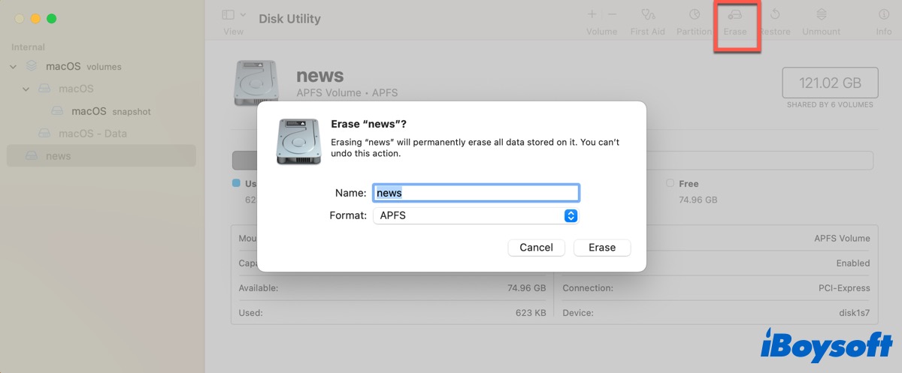Screen dimensions: 902x373
Task: Click the Restore toolbar icon
Action: (774, 15)
